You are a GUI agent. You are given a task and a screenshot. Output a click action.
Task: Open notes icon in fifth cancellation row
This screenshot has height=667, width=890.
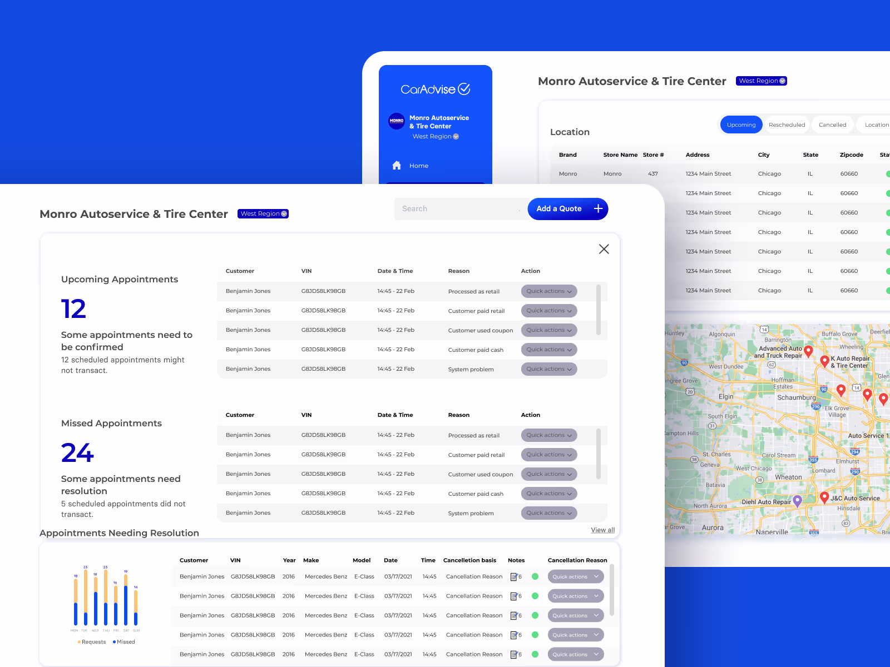pos(514,655)
